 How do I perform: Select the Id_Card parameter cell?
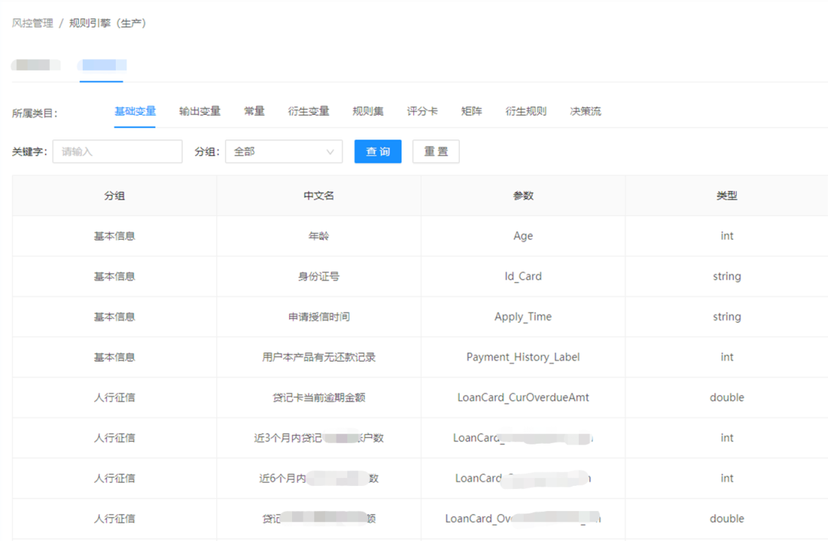(x=523, y=277)
